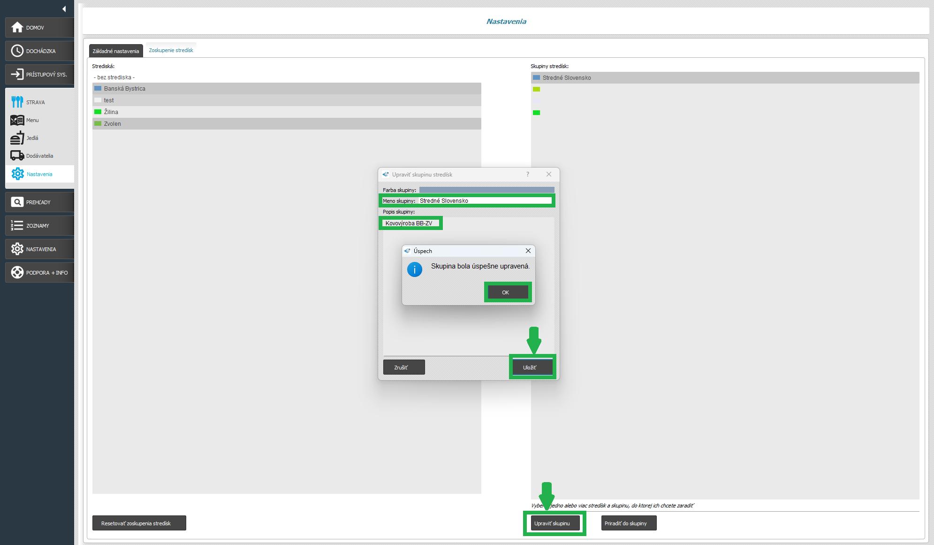The height and width of the screenshot is (545, 934).
Task: Switch to the Zoskupenie stredísk tab
Action: tap(171, 50)
